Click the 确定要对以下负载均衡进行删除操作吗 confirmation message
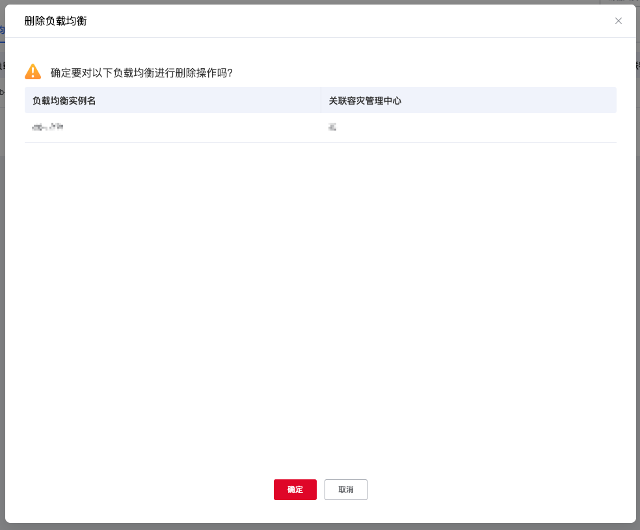This screenshot has height=530, width=640. click(142, 73)
